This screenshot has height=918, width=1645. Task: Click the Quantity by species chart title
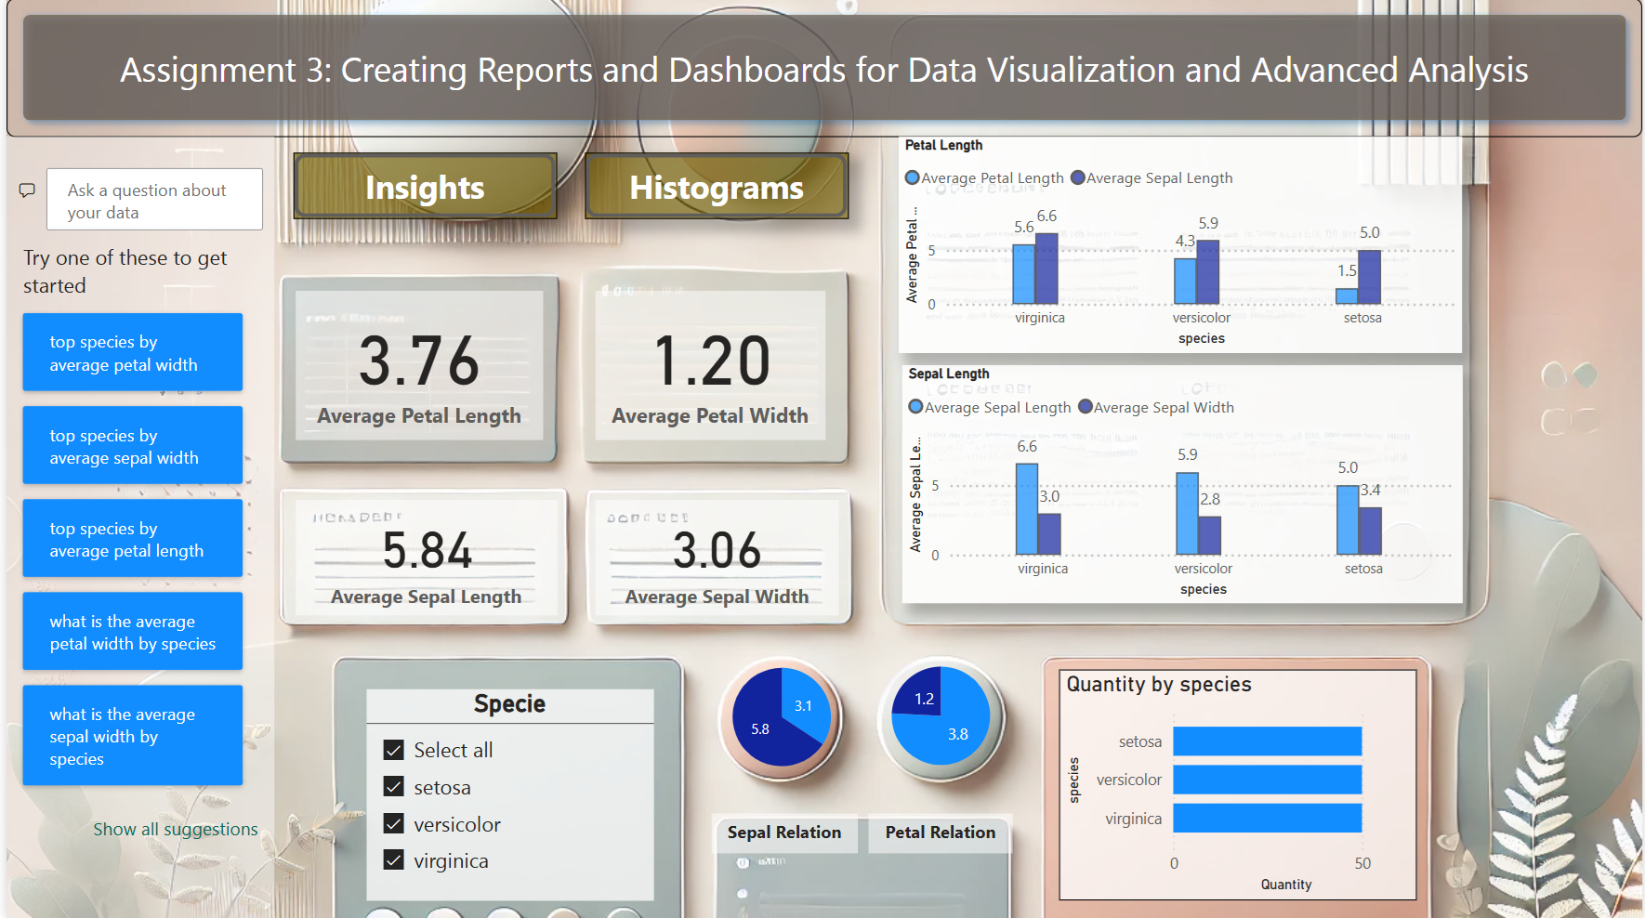pyautogui.click(x=1159, y=685)
